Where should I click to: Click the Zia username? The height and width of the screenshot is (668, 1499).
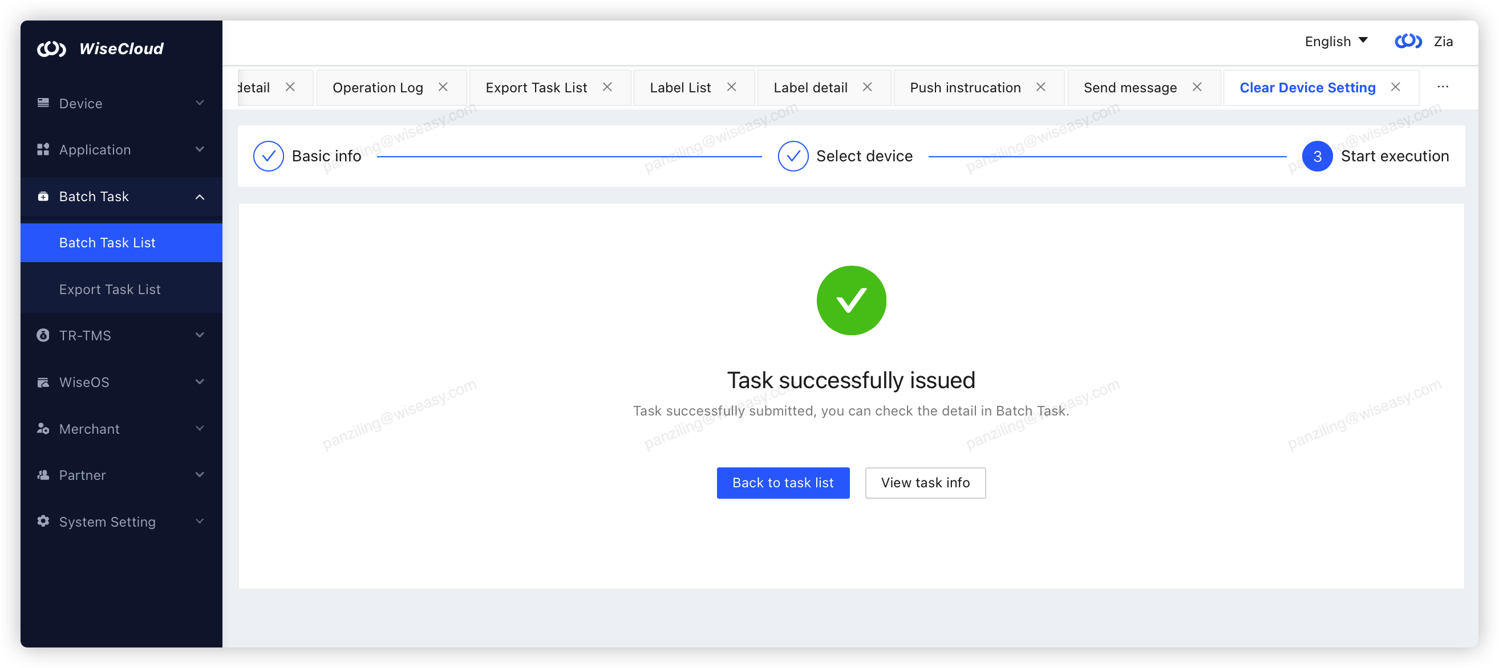point(1443,41)
